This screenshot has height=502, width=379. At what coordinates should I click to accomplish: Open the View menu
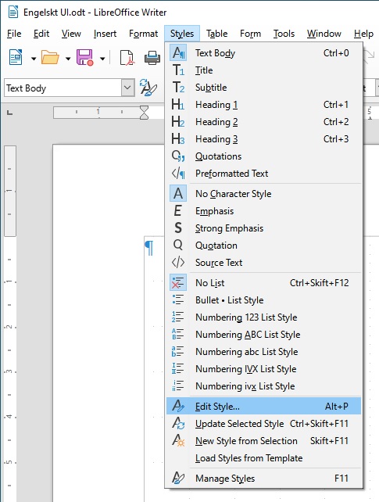[71, 34]
